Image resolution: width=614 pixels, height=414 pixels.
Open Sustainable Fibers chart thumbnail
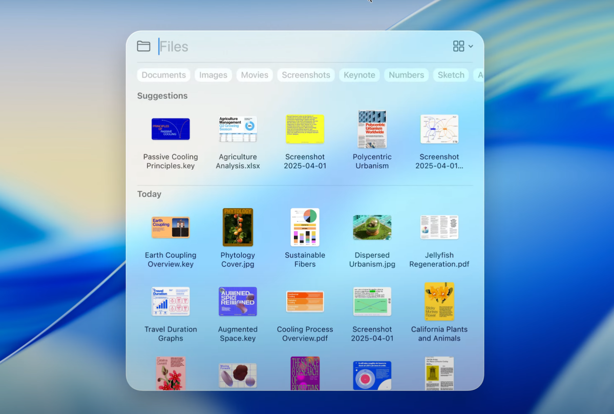(305, 227)
